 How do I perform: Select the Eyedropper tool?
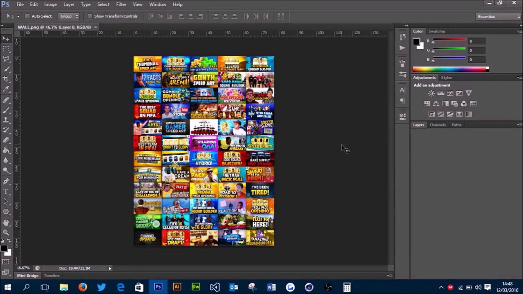(x=6, y=89)
